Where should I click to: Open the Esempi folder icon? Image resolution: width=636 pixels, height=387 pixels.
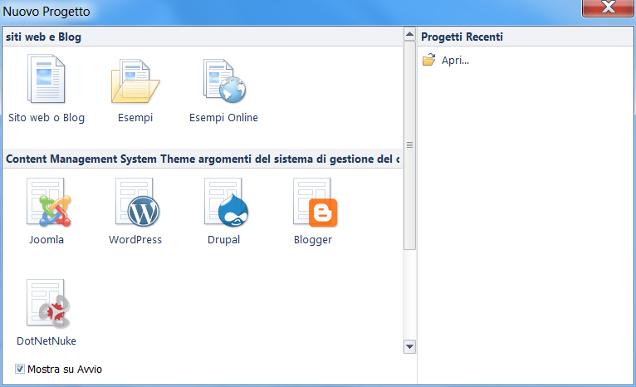135,81
